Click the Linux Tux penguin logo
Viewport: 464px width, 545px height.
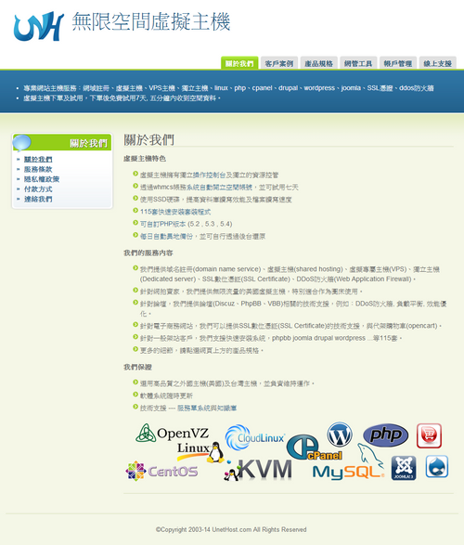[200, 452]
